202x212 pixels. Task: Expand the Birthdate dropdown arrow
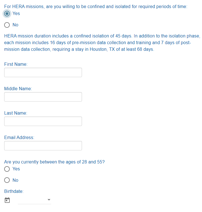click(x=49, y=200)
